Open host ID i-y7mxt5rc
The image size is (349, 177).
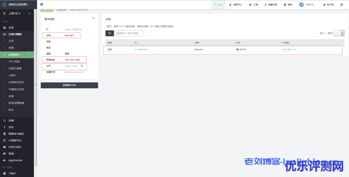click(x=141, y=50)
